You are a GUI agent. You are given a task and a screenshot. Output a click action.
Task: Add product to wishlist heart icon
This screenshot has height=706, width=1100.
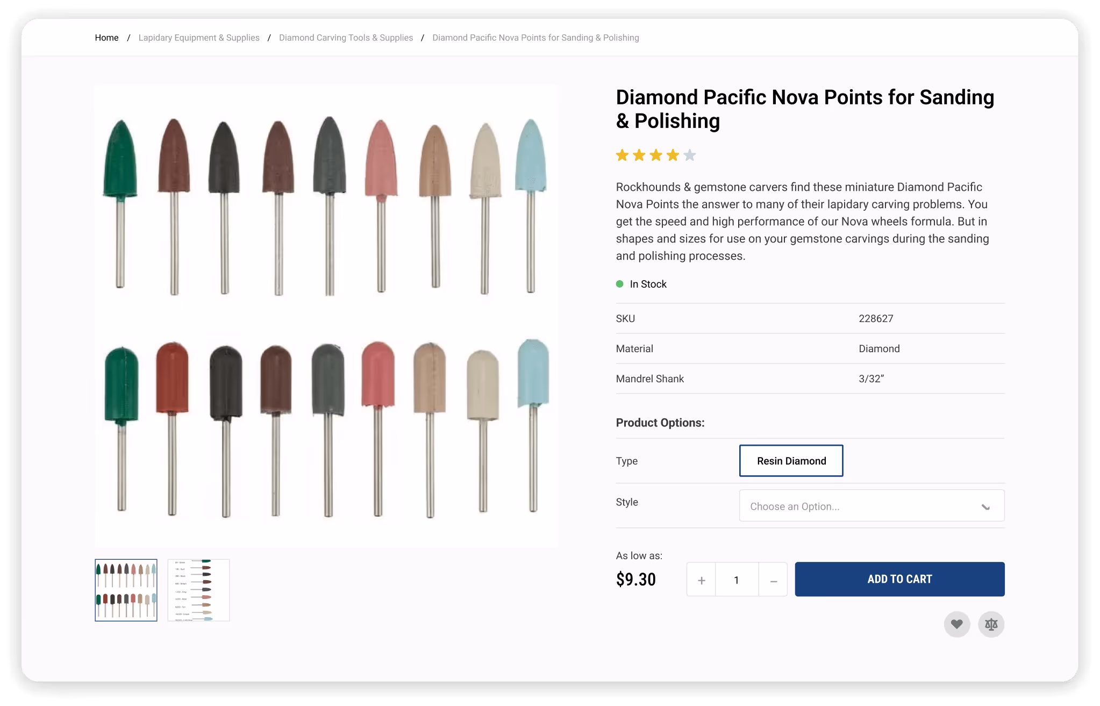(x=956, y=624)
